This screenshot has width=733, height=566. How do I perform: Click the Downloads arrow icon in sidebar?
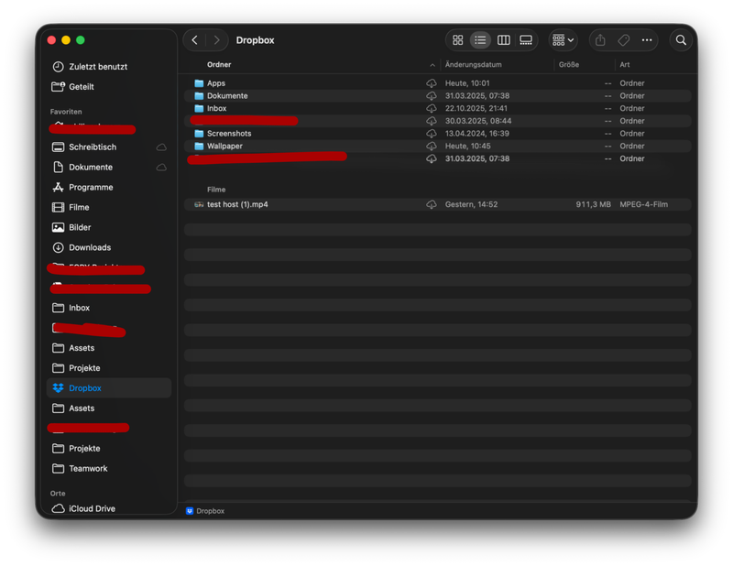[58, 247]
